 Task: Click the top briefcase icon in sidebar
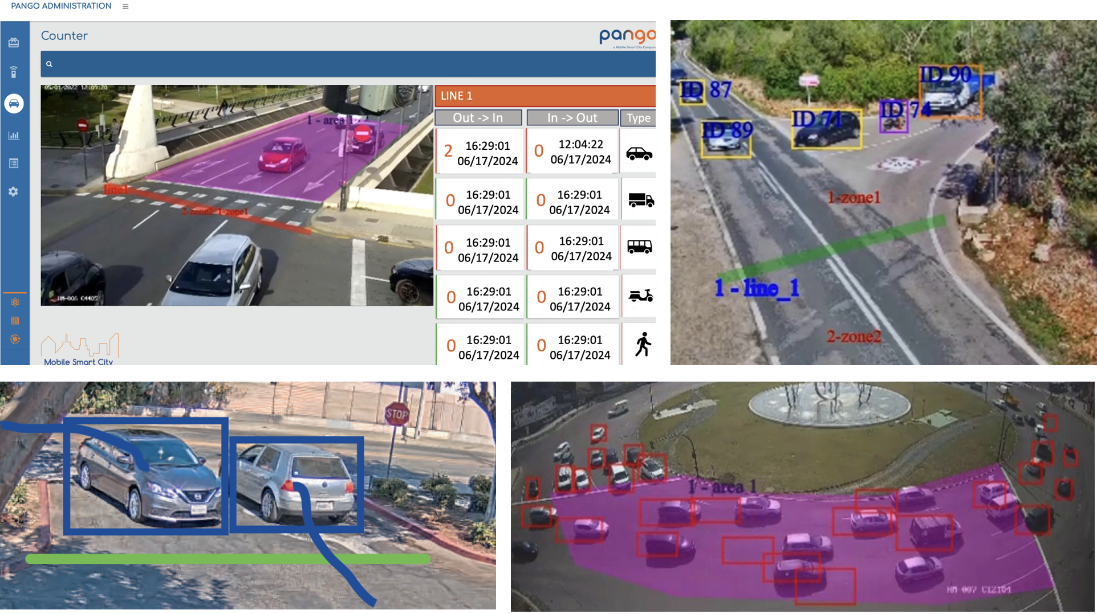click(x=14, y=43)
